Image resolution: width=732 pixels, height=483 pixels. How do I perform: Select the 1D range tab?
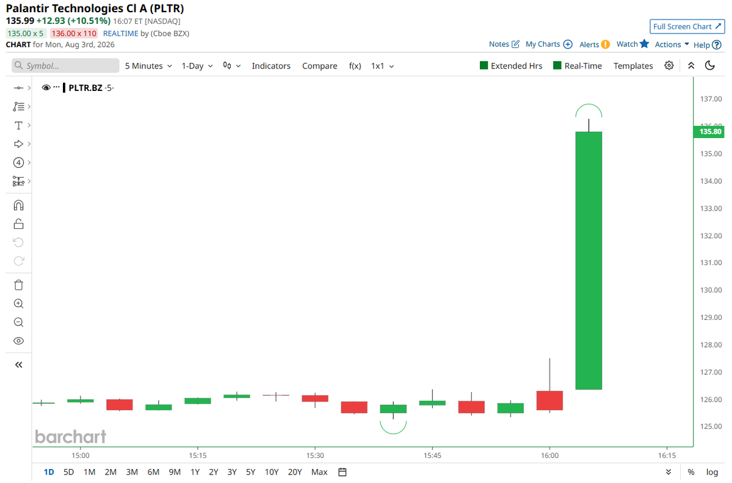pyautogui.click(x=49, y=472)
